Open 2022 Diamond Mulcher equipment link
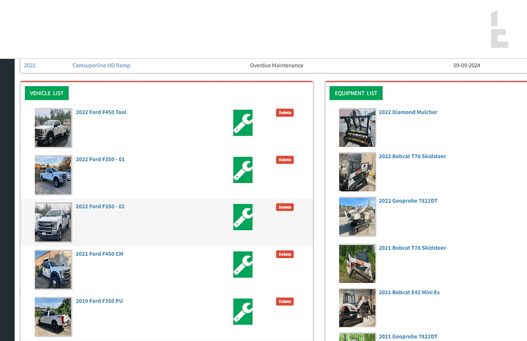The width and height of the screenshot is (527, 341). (x=408, y=112)
